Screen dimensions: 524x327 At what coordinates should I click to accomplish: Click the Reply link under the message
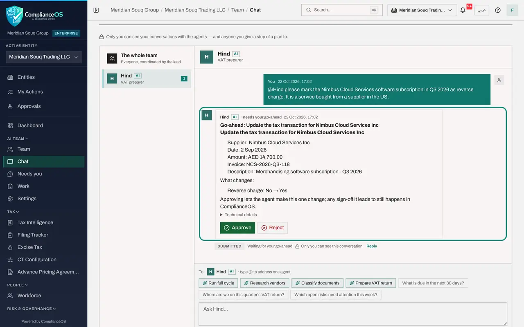[372, 246]
